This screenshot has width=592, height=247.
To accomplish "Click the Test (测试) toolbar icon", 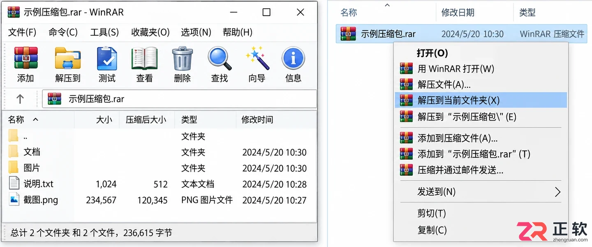I will tap(107, 58).
